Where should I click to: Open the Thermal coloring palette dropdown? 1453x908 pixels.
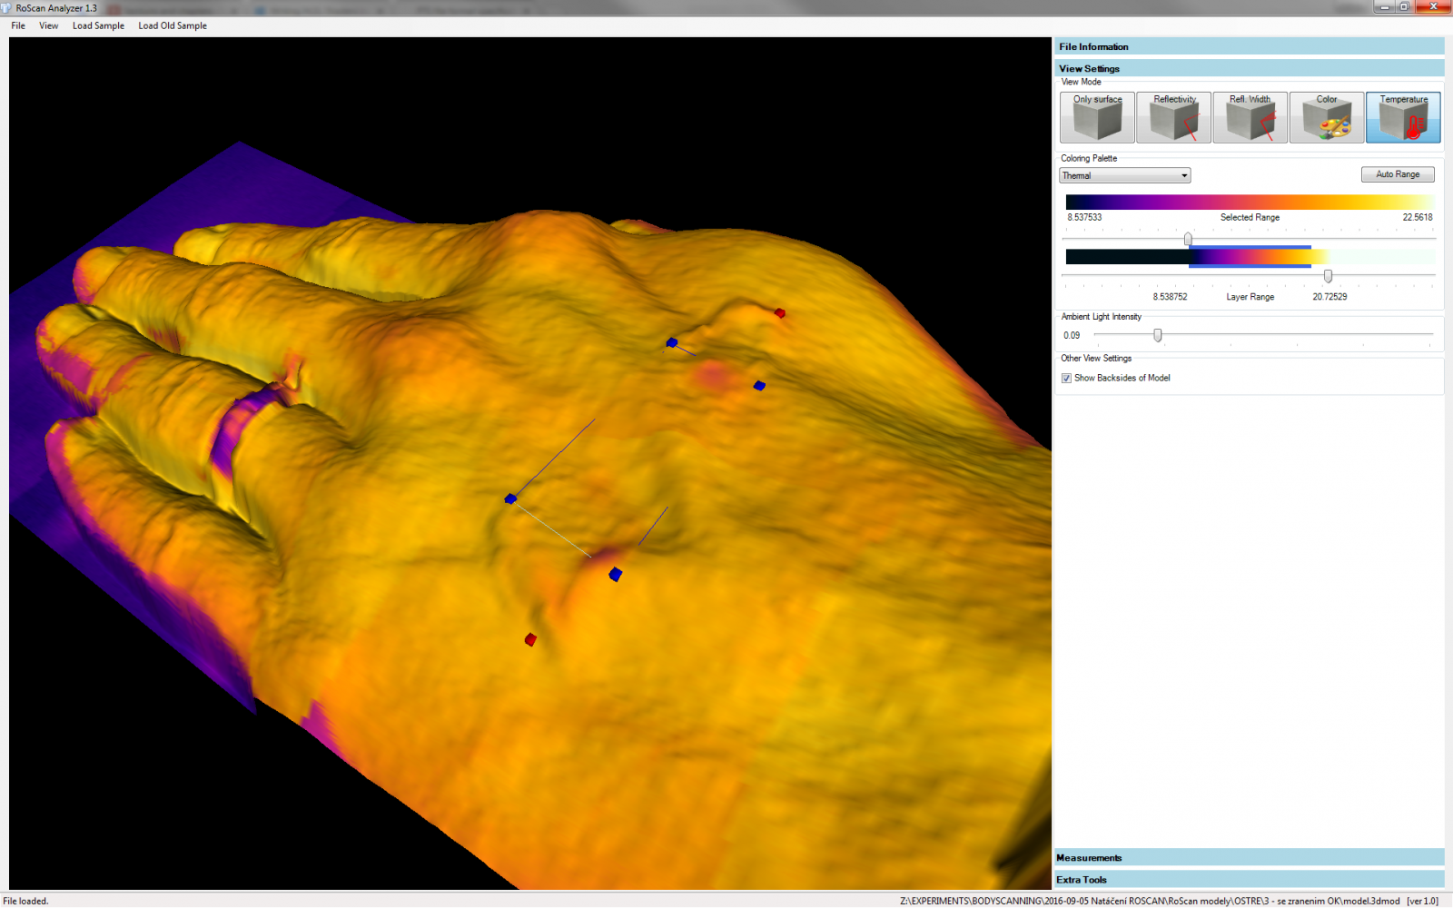click(x=1124, y=175)
